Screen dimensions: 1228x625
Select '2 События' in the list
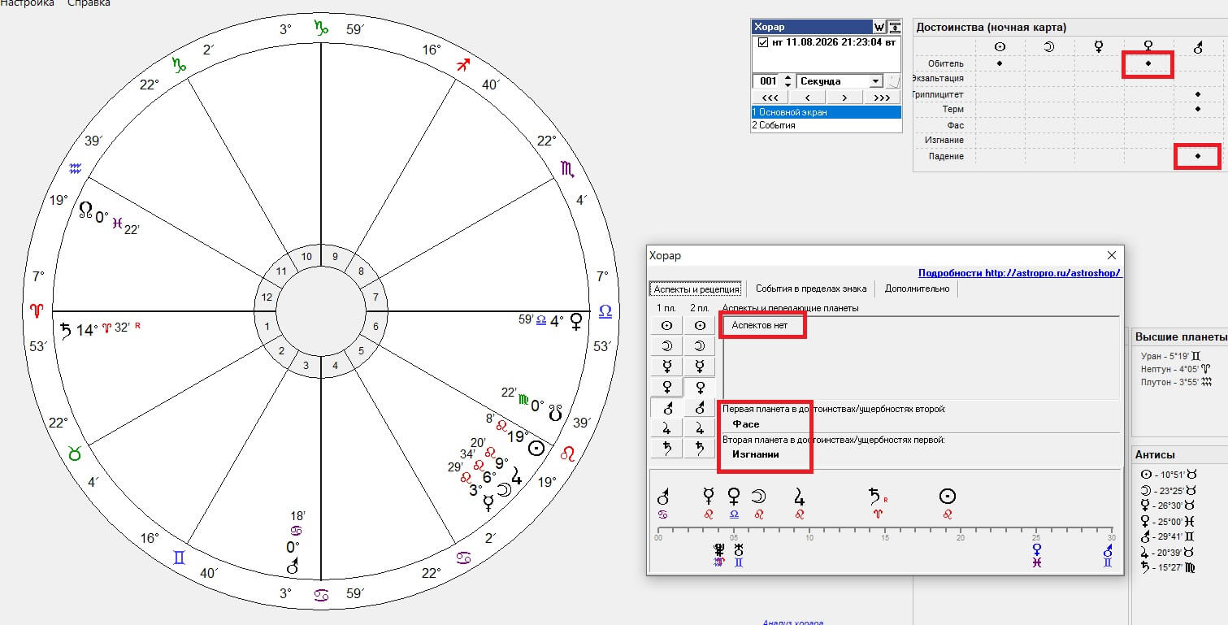[827, 125]
